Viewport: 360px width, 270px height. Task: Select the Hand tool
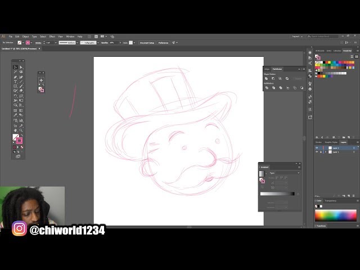(x=15, y=130)
